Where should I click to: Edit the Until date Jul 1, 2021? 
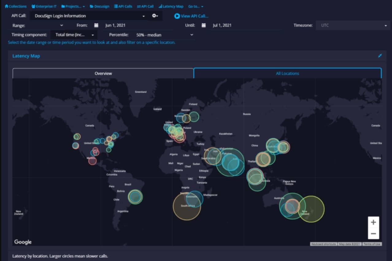pyautogui.click(x=246, y=25)
